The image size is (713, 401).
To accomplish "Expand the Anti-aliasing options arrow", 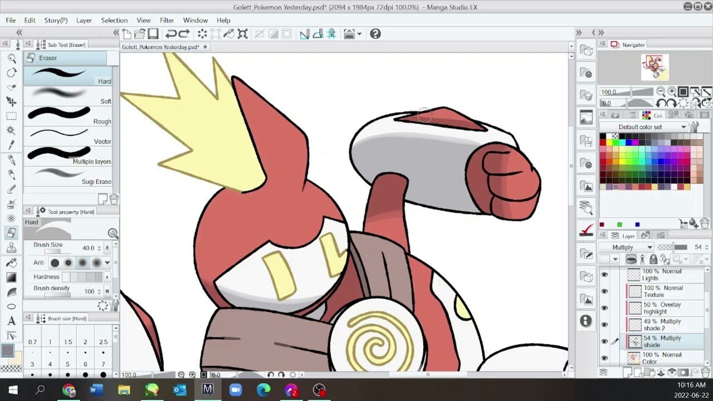I will click(108, 263).
